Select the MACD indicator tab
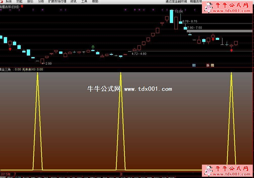 click(x=26, y=177)
